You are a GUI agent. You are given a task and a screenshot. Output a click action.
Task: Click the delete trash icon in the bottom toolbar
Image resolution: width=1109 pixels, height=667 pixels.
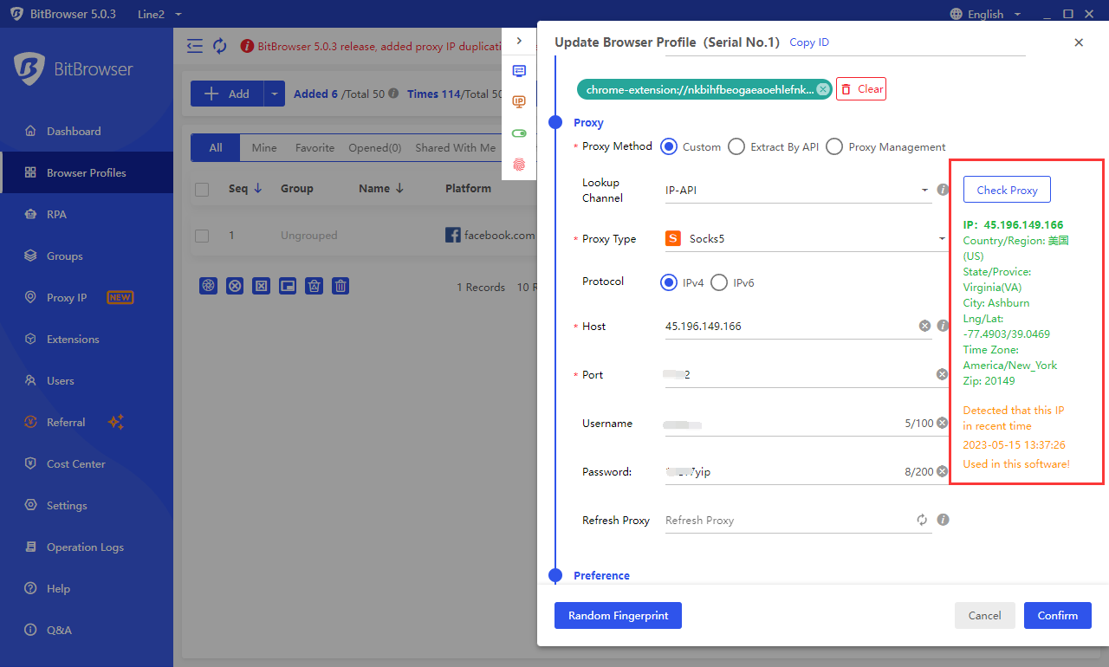340,286
